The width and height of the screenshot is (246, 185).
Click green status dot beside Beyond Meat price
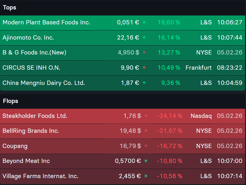[146, 161]
